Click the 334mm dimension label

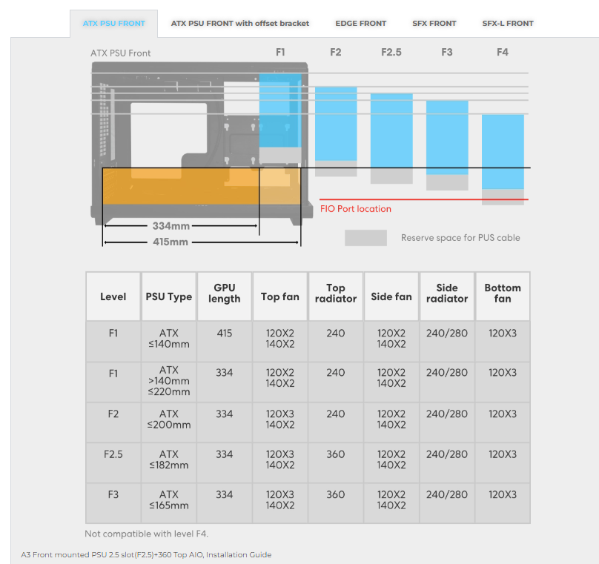tap(171, 226)
